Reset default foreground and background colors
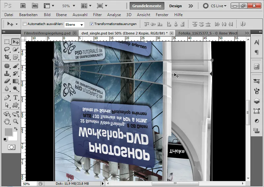 5,140
